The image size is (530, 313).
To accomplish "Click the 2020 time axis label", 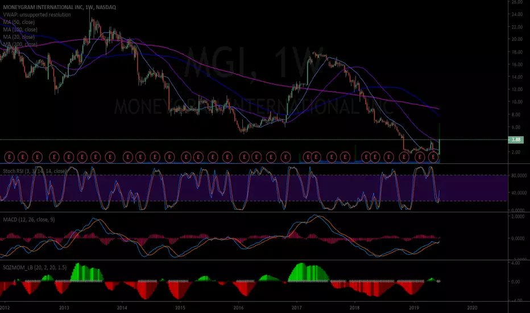I will coord(472,307).
